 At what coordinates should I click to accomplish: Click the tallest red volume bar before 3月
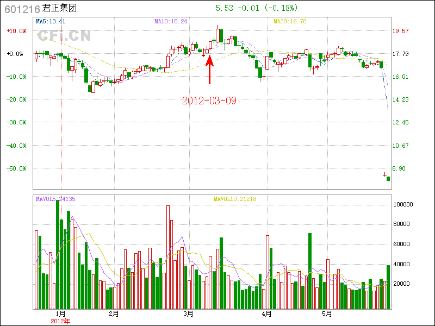168,257
